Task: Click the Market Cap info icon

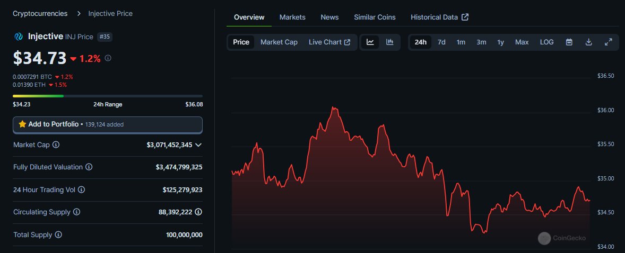Action: point(56,145)
